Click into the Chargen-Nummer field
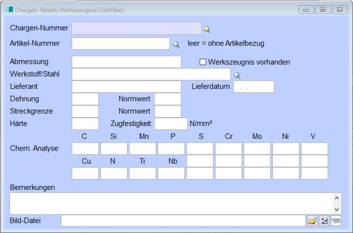Viewport: 353px width, 233px height. [136, 29]
